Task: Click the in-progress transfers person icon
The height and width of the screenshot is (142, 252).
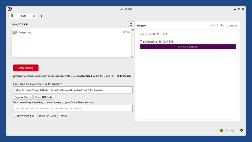Action: click(212, 25)
